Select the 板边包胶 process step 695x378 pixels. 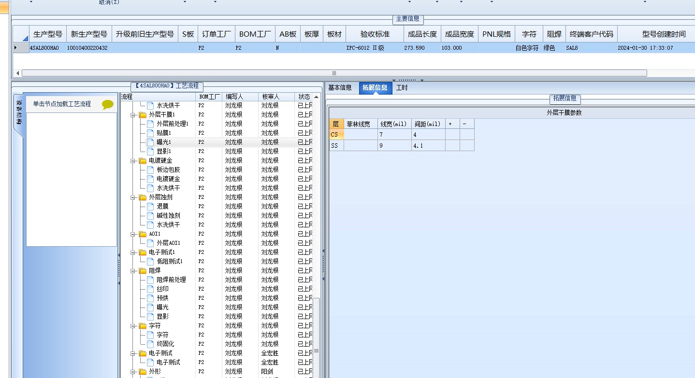tap(168, 170)
